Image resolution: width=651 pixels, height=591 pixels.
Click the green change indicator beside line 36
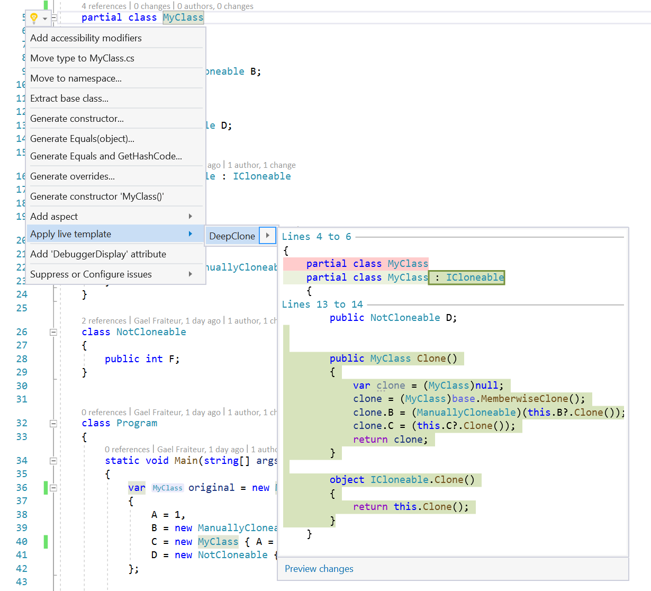[47, 487]
